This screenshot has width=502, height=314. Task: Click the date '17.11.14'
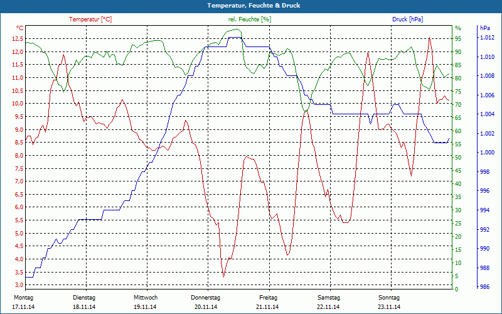coord(23,307)
